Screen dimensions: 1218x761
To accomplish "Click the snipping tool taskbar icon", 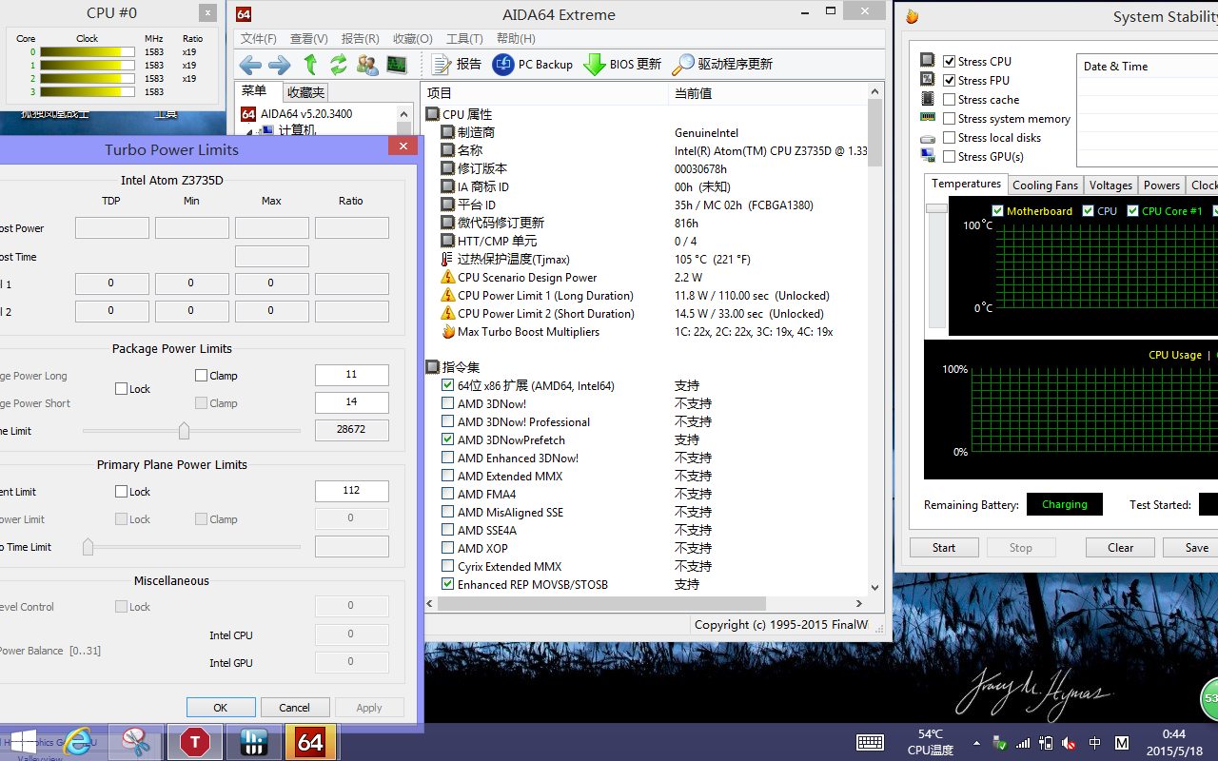I will [137, 742].
